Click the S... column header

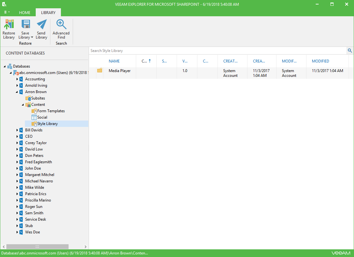pyautogui.click(x=164, y=61)
